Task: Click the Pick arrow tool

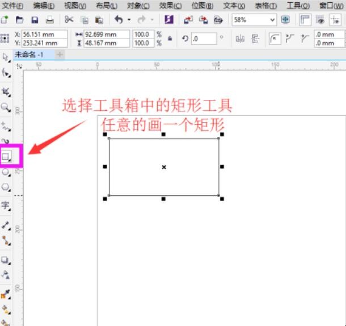Action: pyautogui.click(x=6, y=57)
